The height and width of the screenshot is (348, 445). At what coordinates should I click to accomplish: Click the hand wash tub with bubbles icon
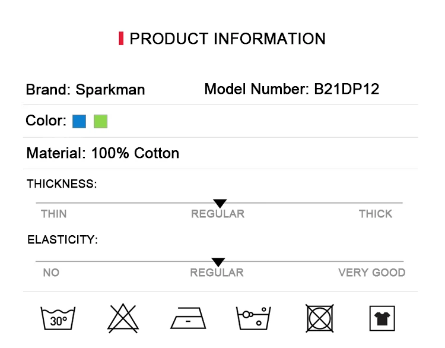(253, 318)
